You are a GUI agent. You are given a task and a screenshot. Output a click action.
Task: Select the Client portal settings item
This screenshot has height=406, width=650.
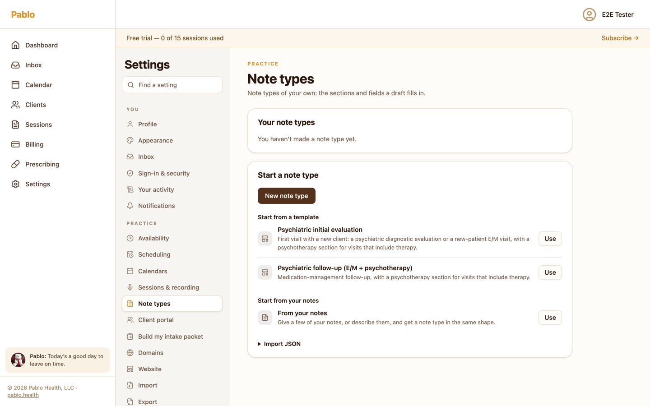(x=172, y=320)
